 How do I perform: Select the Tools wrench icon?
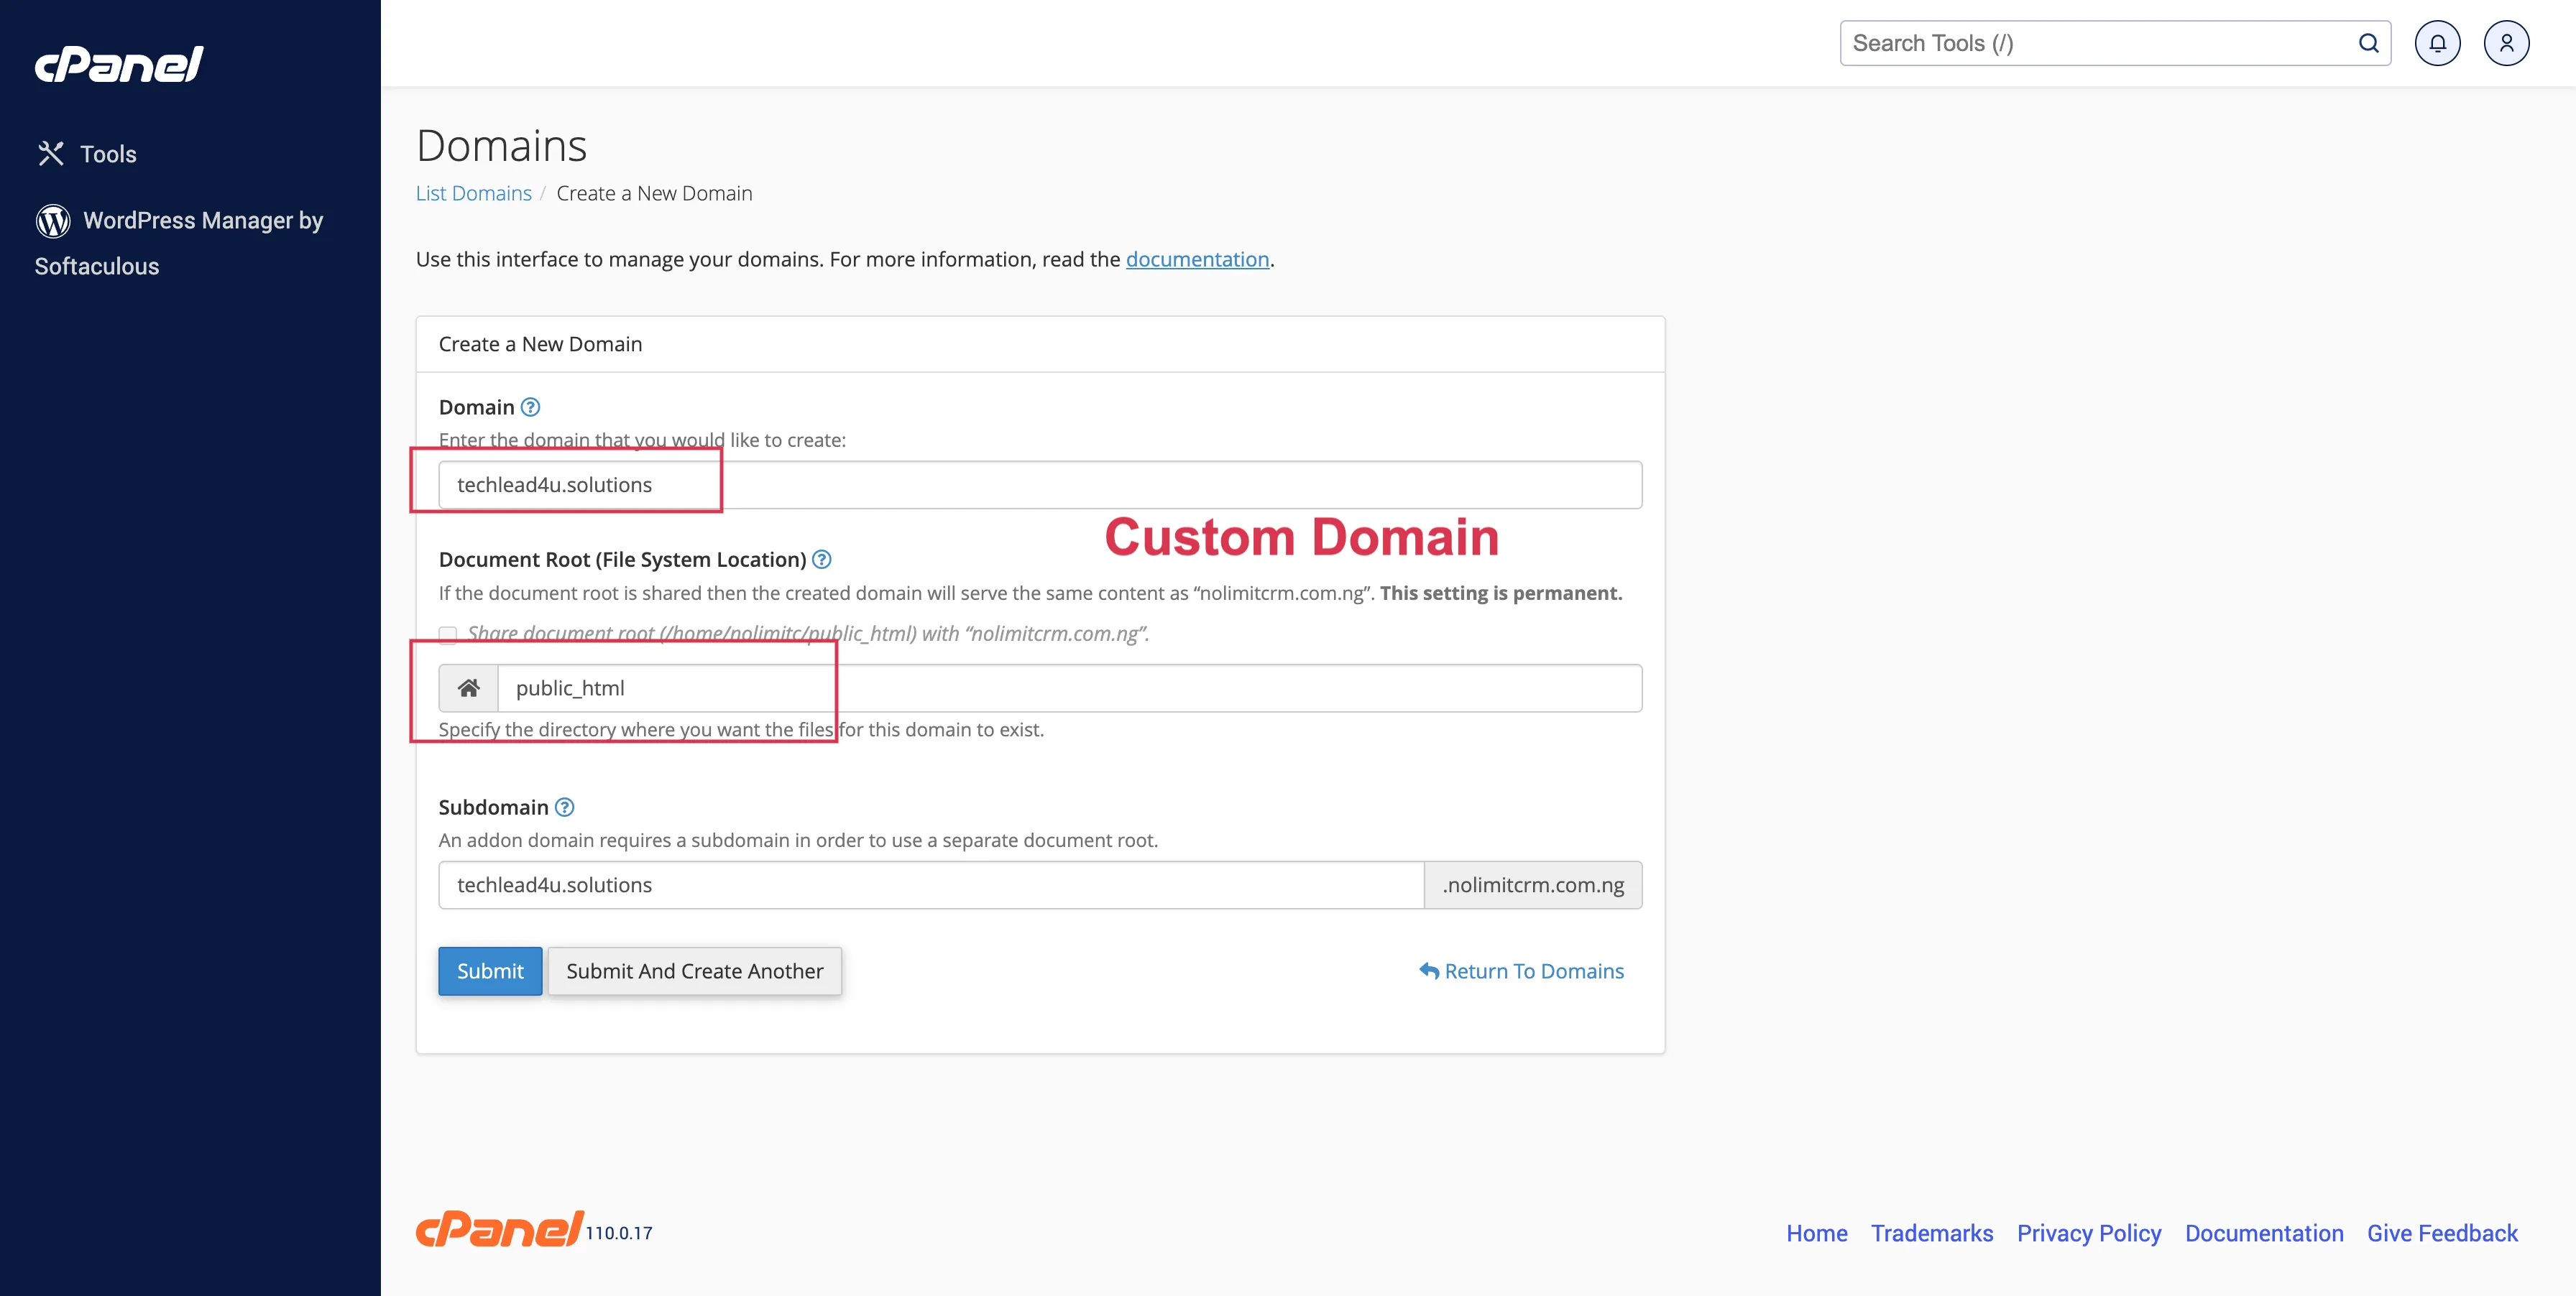(x=51, y=153)
